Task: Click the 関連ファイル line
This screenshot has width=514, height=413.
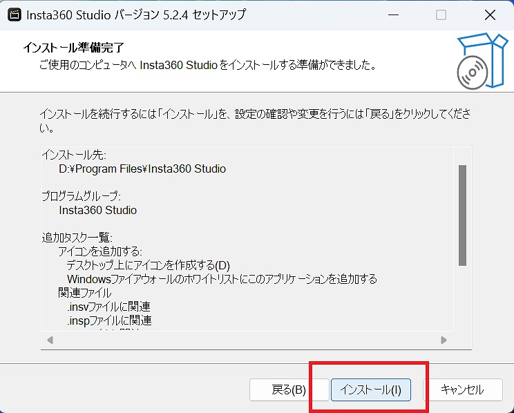Action: point(85,293)
